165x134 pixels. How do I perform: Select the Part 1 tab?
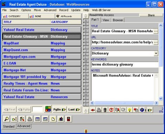coord(95,20)
